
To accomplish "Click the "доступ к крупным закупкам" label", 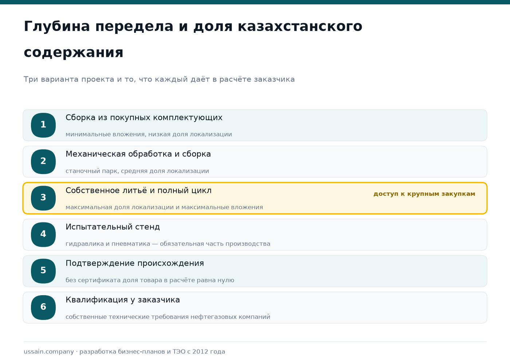I will tap(424, 194).
